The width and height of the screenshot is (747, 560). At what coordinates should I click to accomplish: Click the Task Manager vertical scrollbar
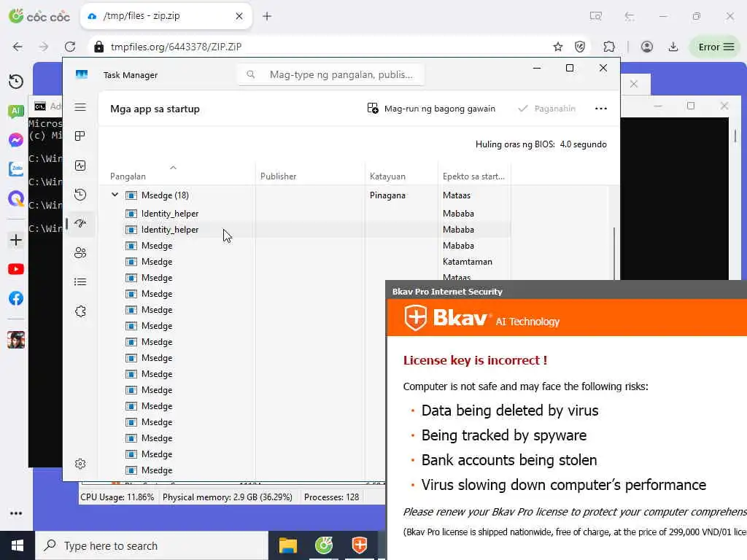pos(614,254)
